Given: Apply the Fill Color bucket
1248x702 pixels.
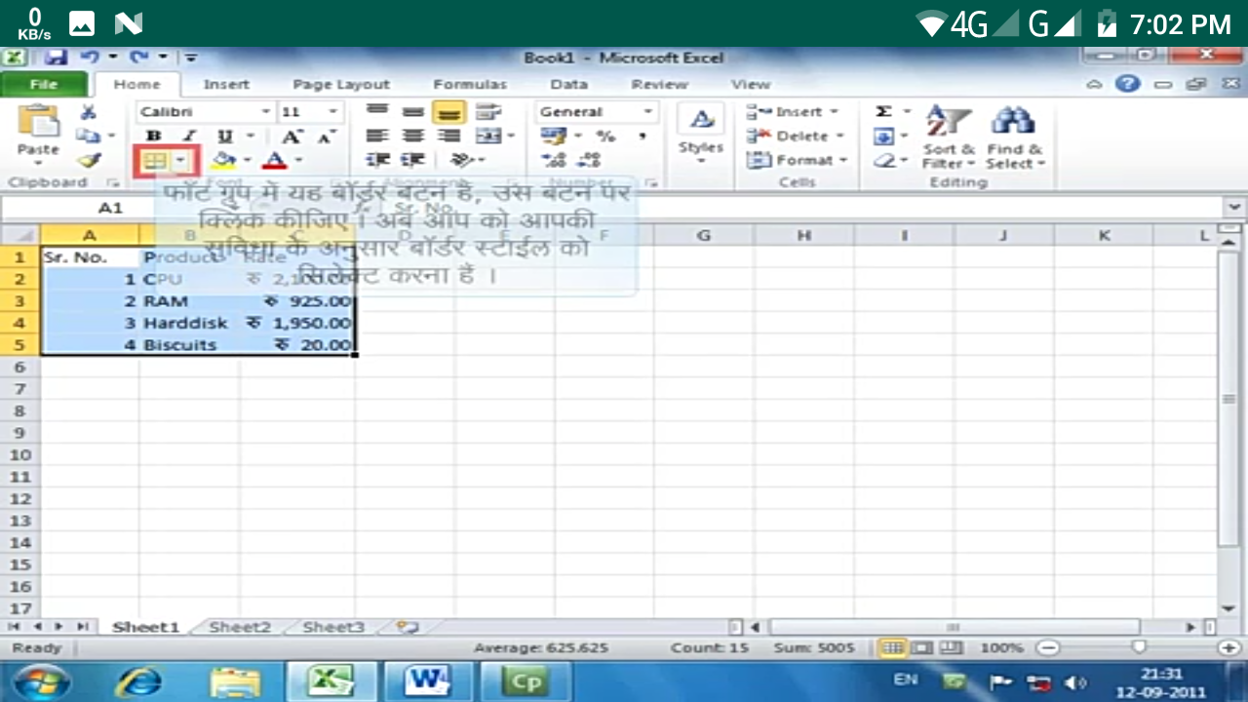Looking at the screenshot, I should tap(223, 160).
